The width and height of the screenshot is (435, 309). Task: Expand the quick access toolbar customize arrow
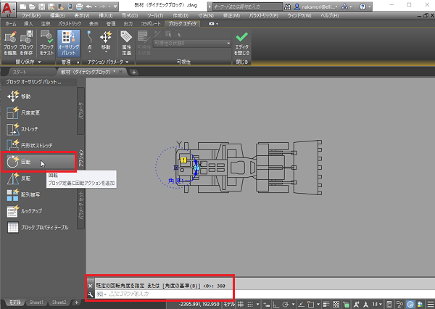pos(115,7)
